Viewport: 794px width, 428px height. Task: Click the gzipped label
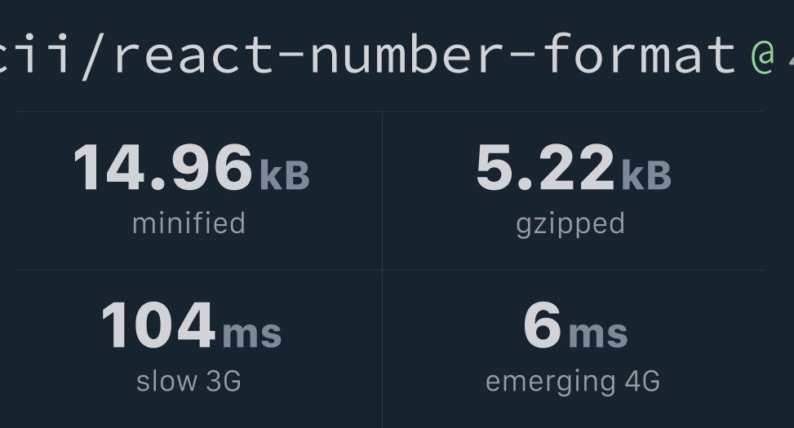pyautogui.click(x=570, y=225)
